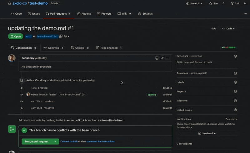Fork the repository

[x=235, y=3]
